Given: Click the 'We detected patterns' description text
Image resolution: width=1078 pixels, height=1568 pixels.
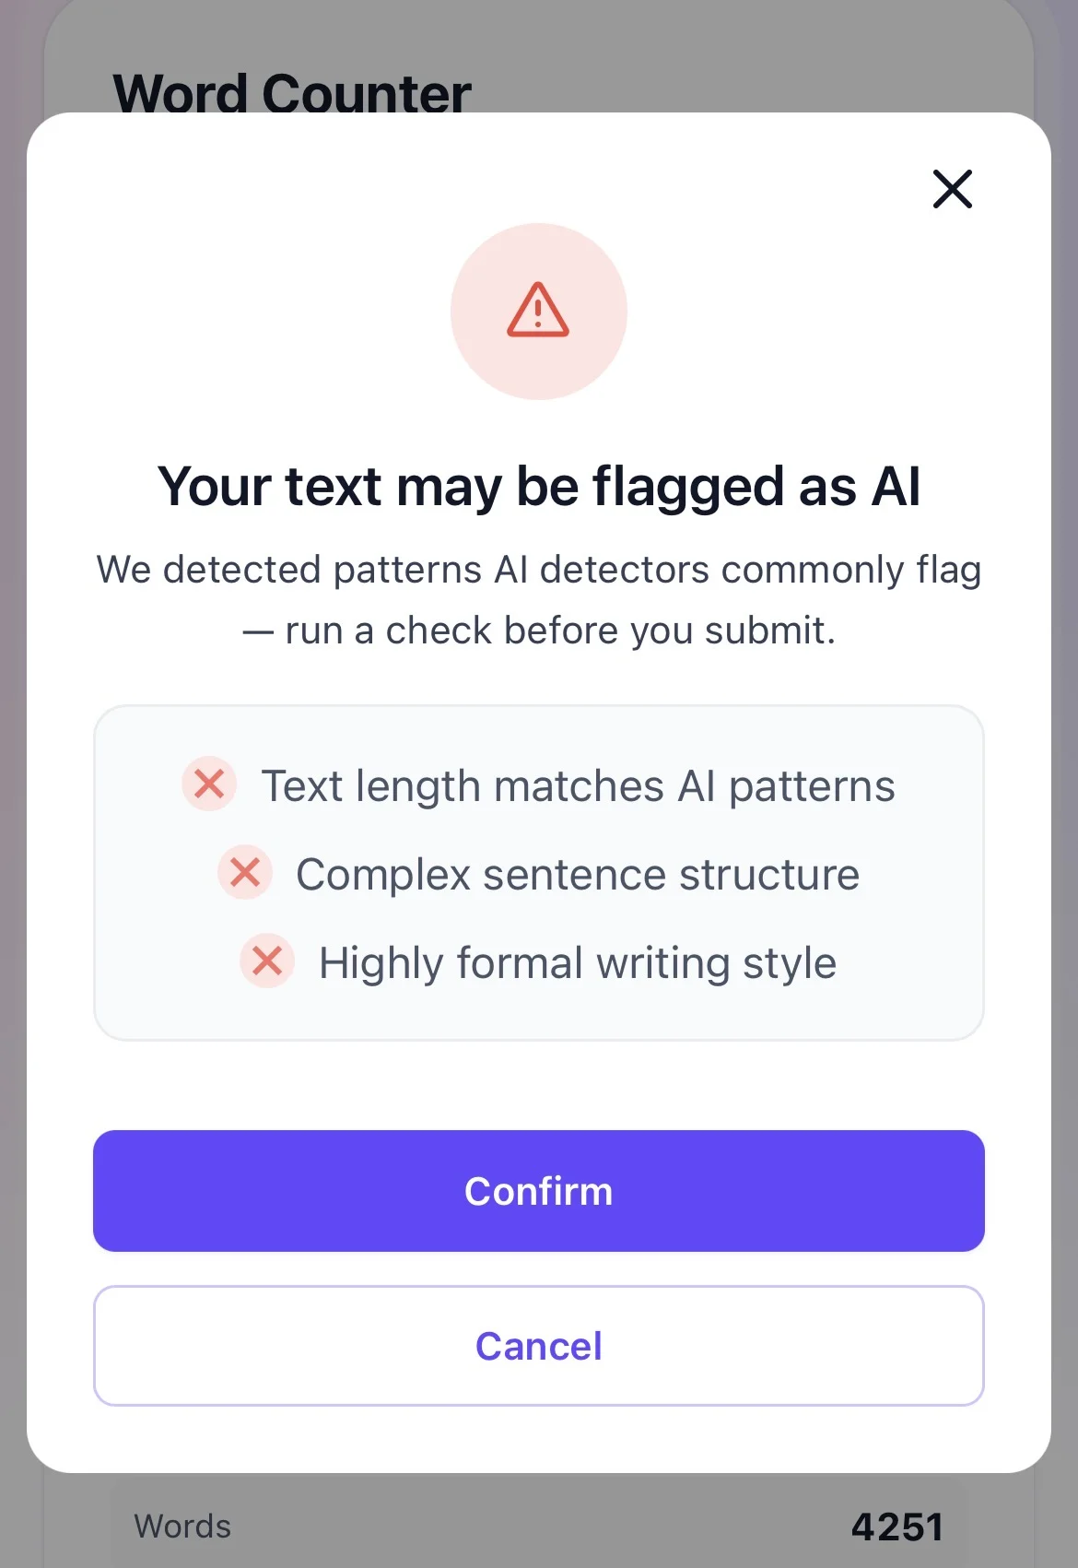Looking at the screenshot, I should [539, 600].
